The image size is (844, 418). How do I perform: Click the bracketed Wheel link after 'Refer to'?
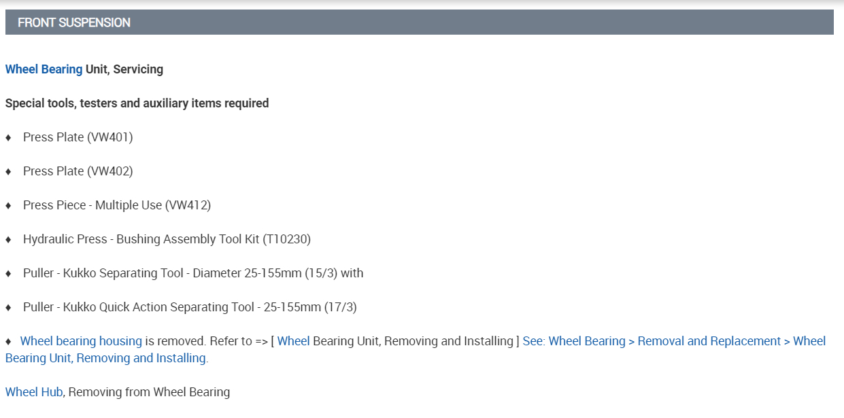[x=293, y=341]
